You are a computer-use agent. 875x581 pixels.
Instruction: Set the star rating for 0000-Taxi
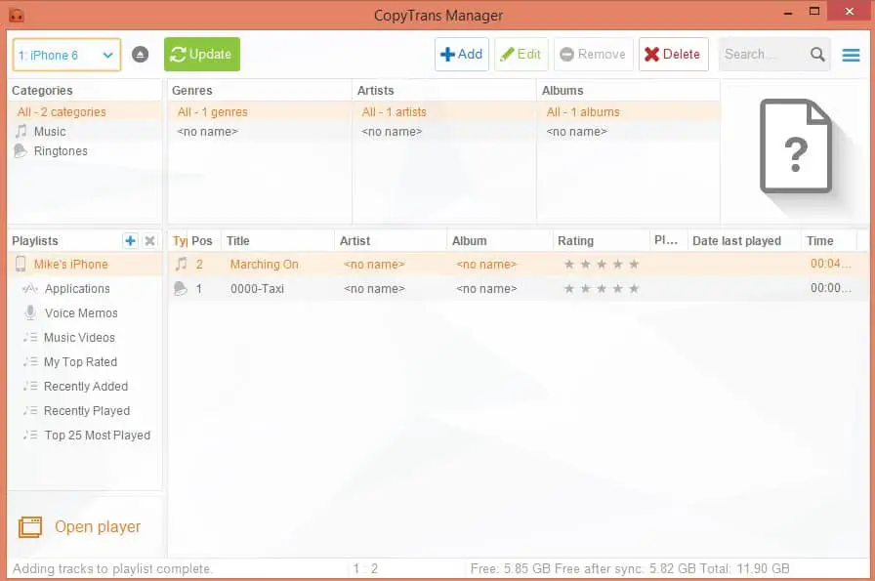pos(602,288)
